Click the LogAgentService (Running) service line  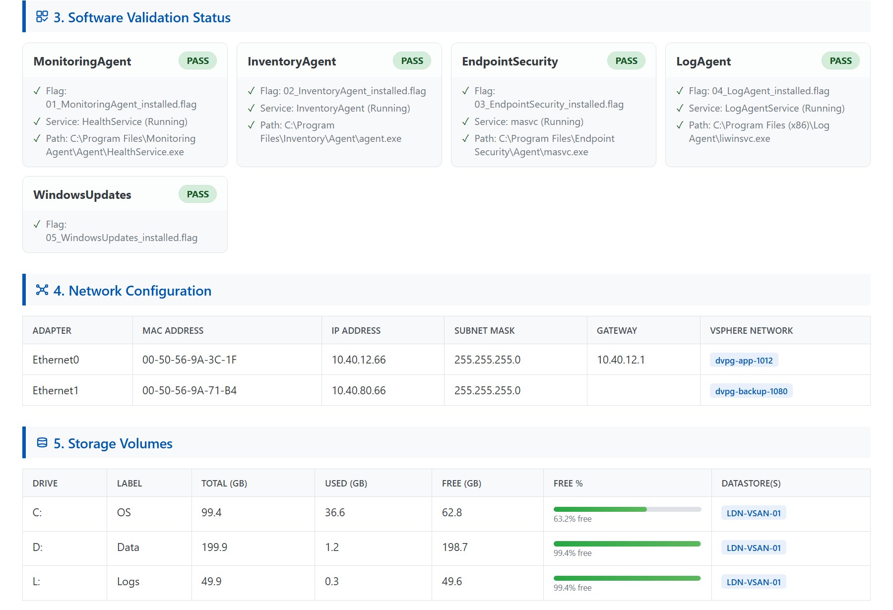pyautogui.click(x=766, y=108)
